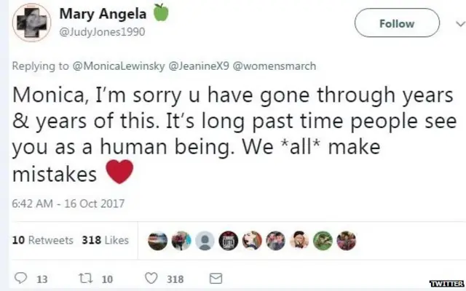Click the green apple emoji beside the name
The width and height of the screenshot is (466, 291).
coord(161,13)
